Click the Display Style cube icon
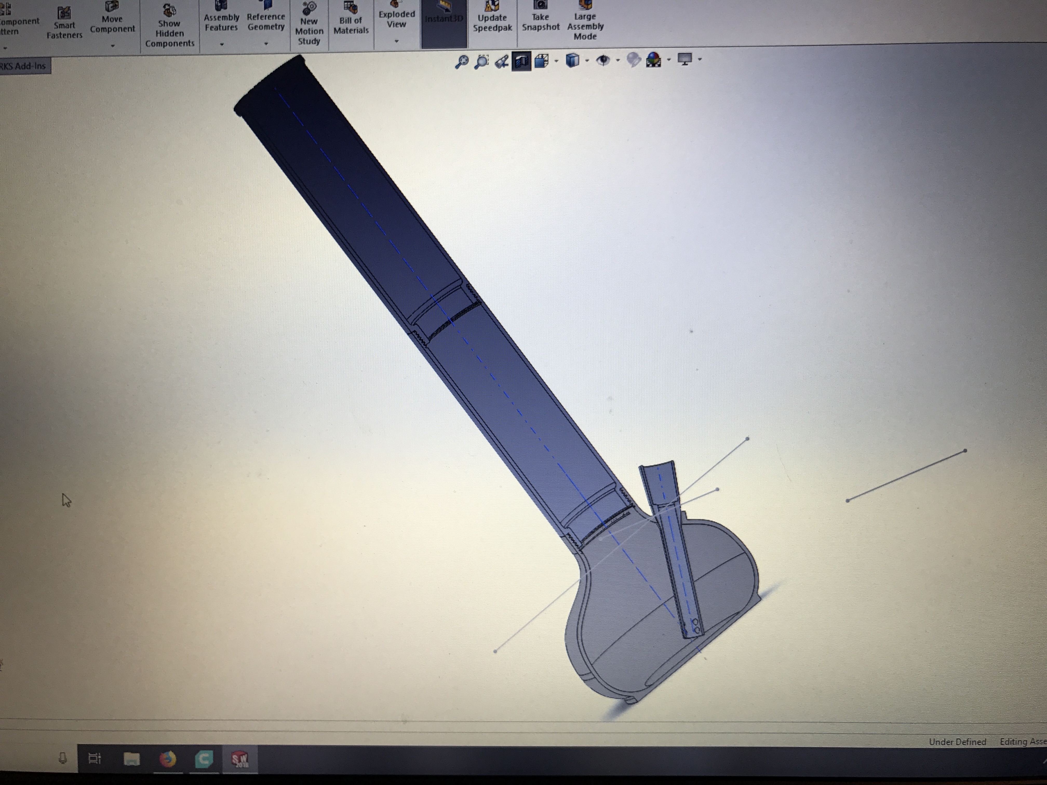This screenshot has width=1047, height=785. click(572, 60)
